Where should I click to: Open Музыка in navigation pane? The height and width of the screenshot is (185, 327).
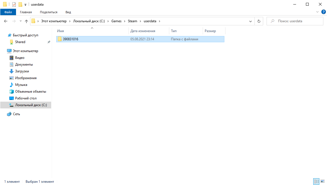click(x=21, y=85)
